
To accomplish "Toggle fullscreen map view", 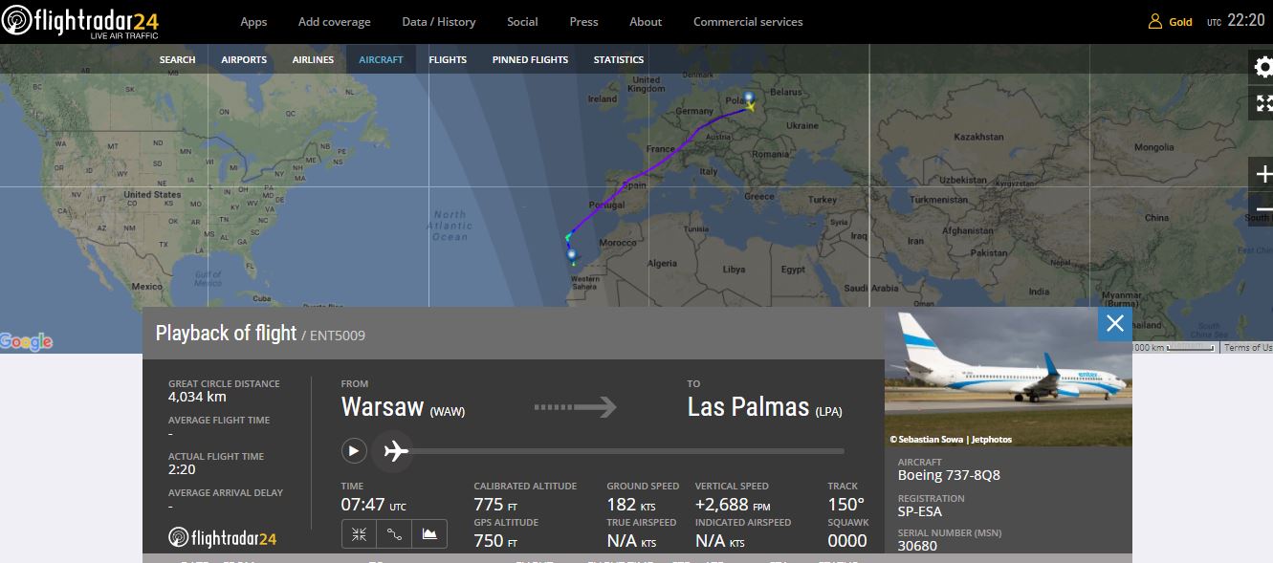I will [x=1262, y=103].
